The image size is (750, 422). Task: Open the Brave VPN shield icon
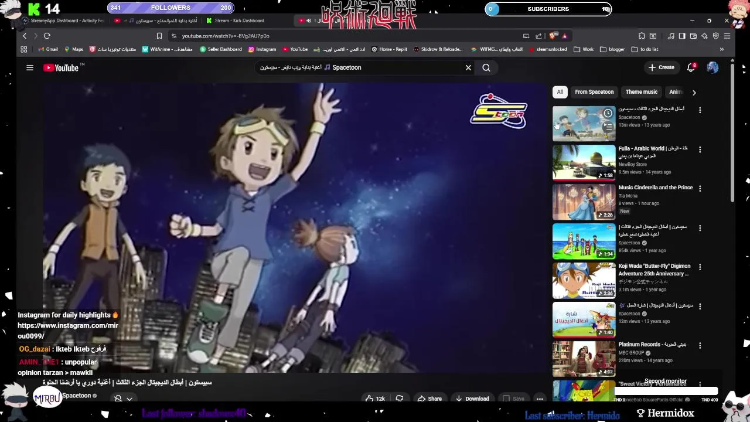(715, 36)
